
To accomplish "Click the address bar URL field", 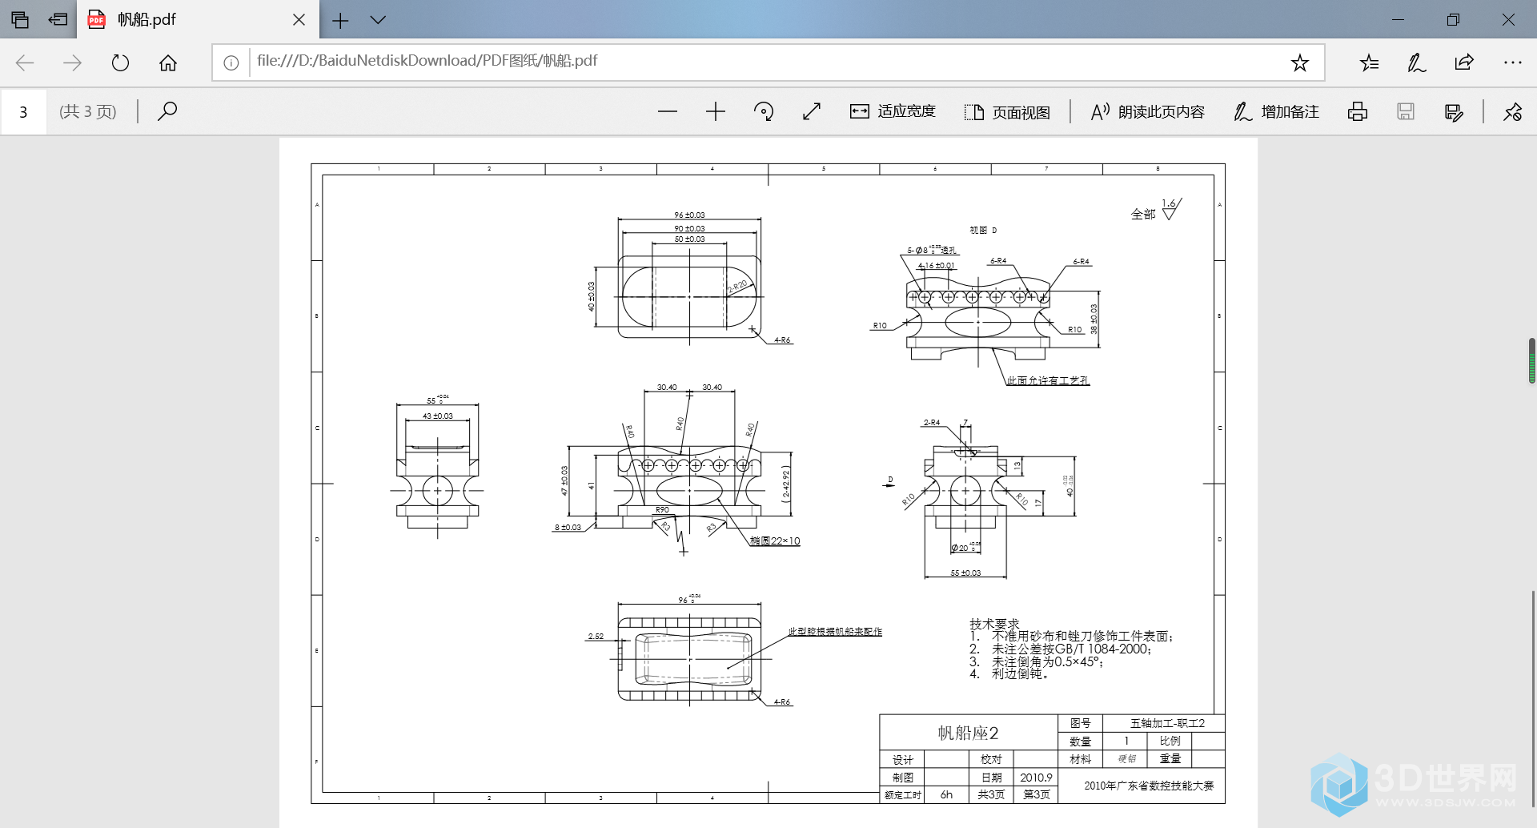I will click(x=767, y=62).
